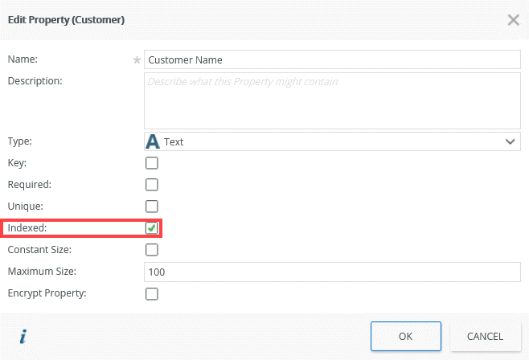This screenshot has width=529, height=360.
Task: Enable the Encrypt Property checkbox
Action: pos(151,293)
